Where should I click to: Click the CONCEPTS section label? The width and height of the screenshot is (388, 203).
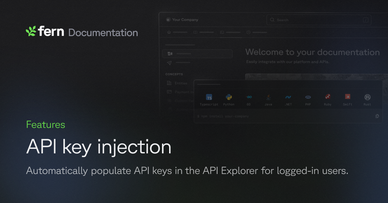tap(174, 74)
